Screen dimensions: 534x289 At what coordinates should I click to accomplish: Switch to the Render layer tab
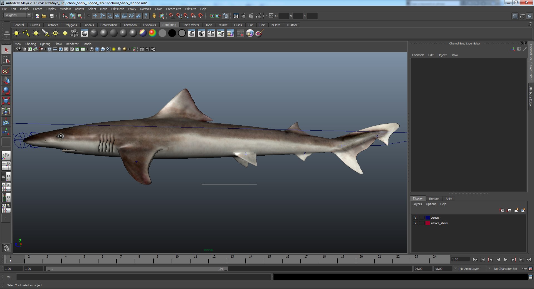click(434, 199)
